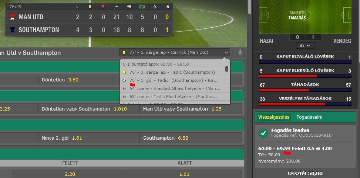Click the green goal net icon in scoreboard
Viewport: 360px width, 178px height.
(x=142, y=7)
